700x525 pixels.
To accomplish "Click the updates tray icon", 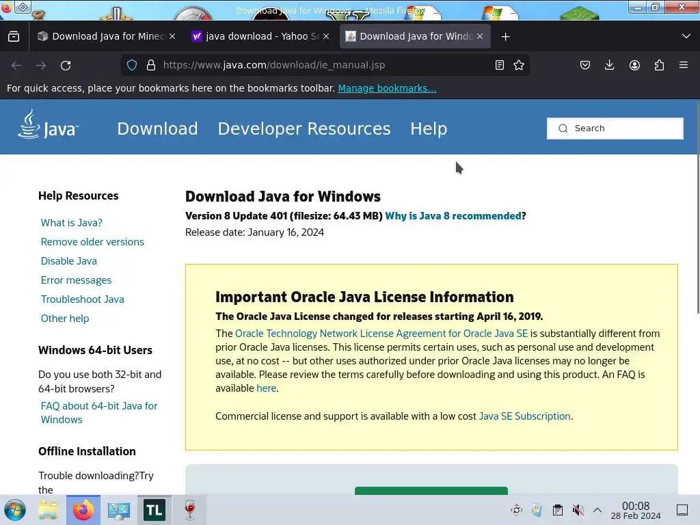I will click(x=517, y=510).
